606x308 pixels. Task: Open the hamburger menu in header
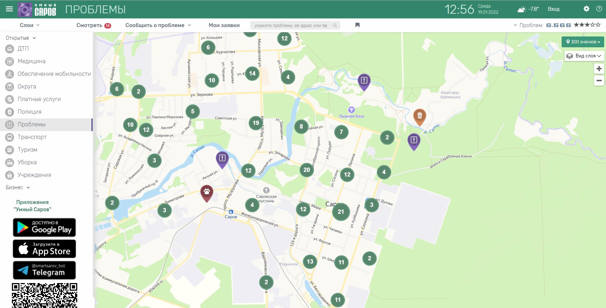[9, 9]
